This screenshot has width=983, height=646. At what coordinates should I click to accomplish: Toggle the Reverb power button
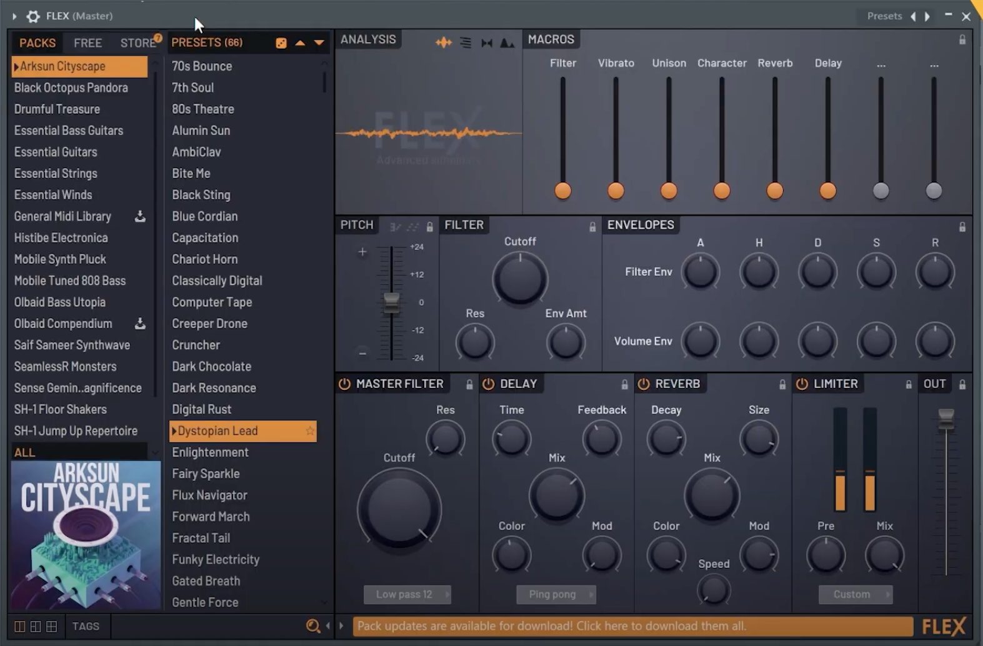643,384
